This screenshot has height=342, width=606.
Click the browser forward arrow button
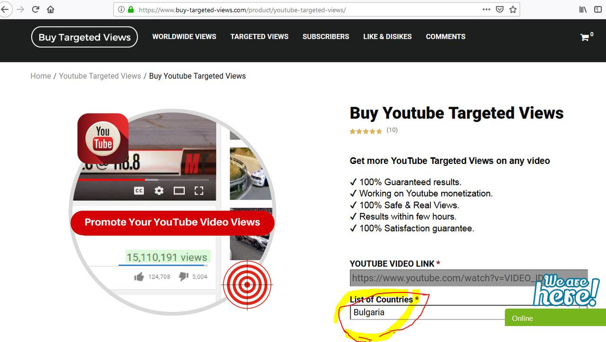pyautogui.click(x=20, y=9)
